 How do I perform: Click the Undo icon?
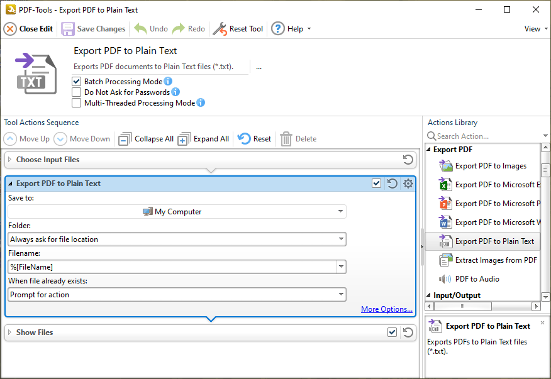(x=138, y=28)
